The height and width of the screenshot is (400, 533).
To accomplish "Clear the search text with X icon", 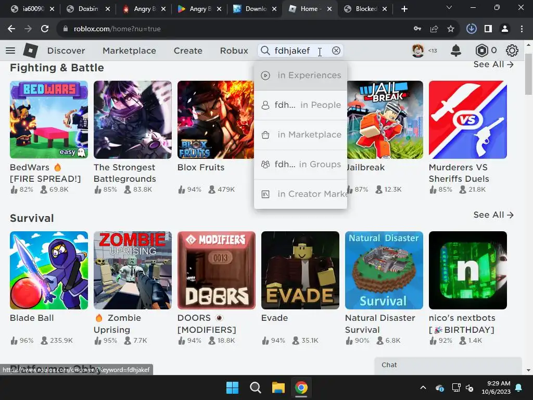I will pos(336,51).
